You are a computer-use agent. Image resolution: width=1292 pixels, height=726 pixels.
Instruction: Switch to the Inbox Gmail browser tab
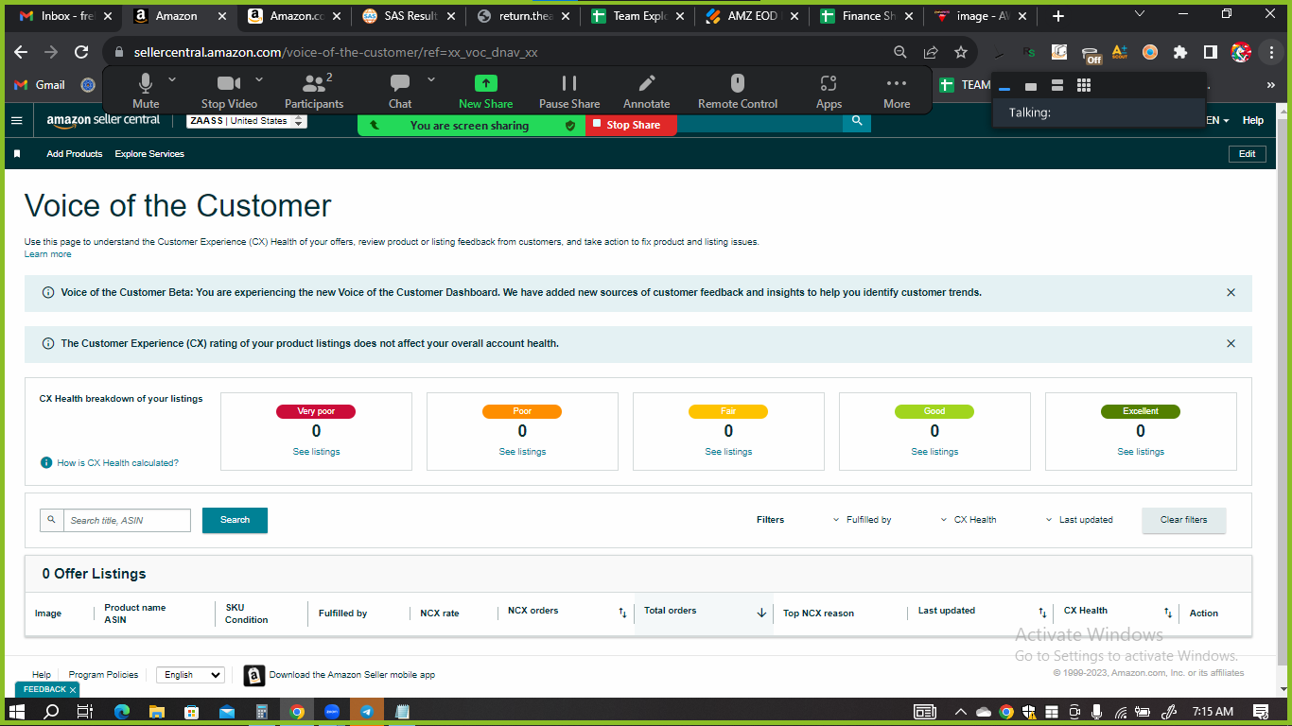pyautogui.click(x=66, y=16)
